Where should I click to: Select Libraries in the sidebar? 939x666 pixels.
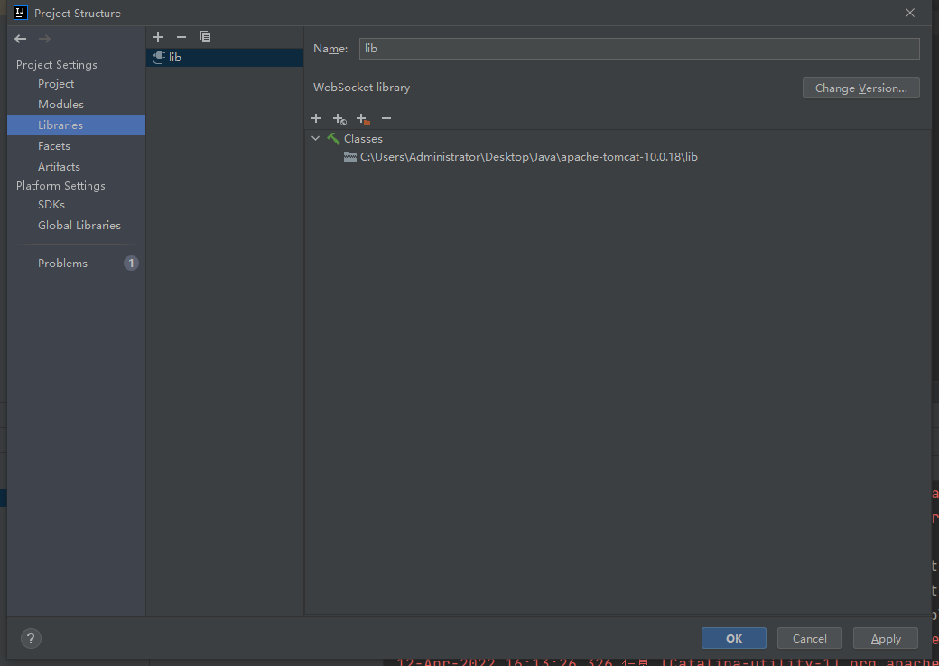click(76, 125)
